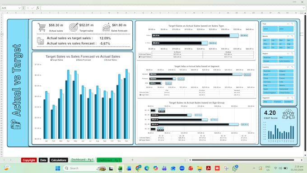Clear filter on the Region slicer
This screenshot has width=307, height=173.
coord(292,53)
